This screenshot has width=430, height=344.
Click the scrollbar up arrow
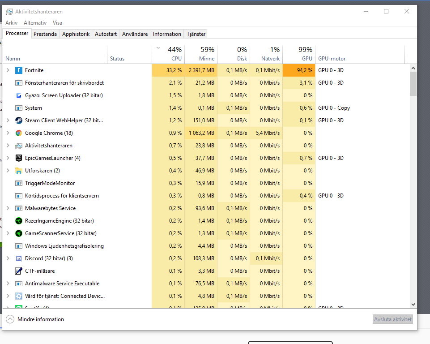tap(413, 68)
